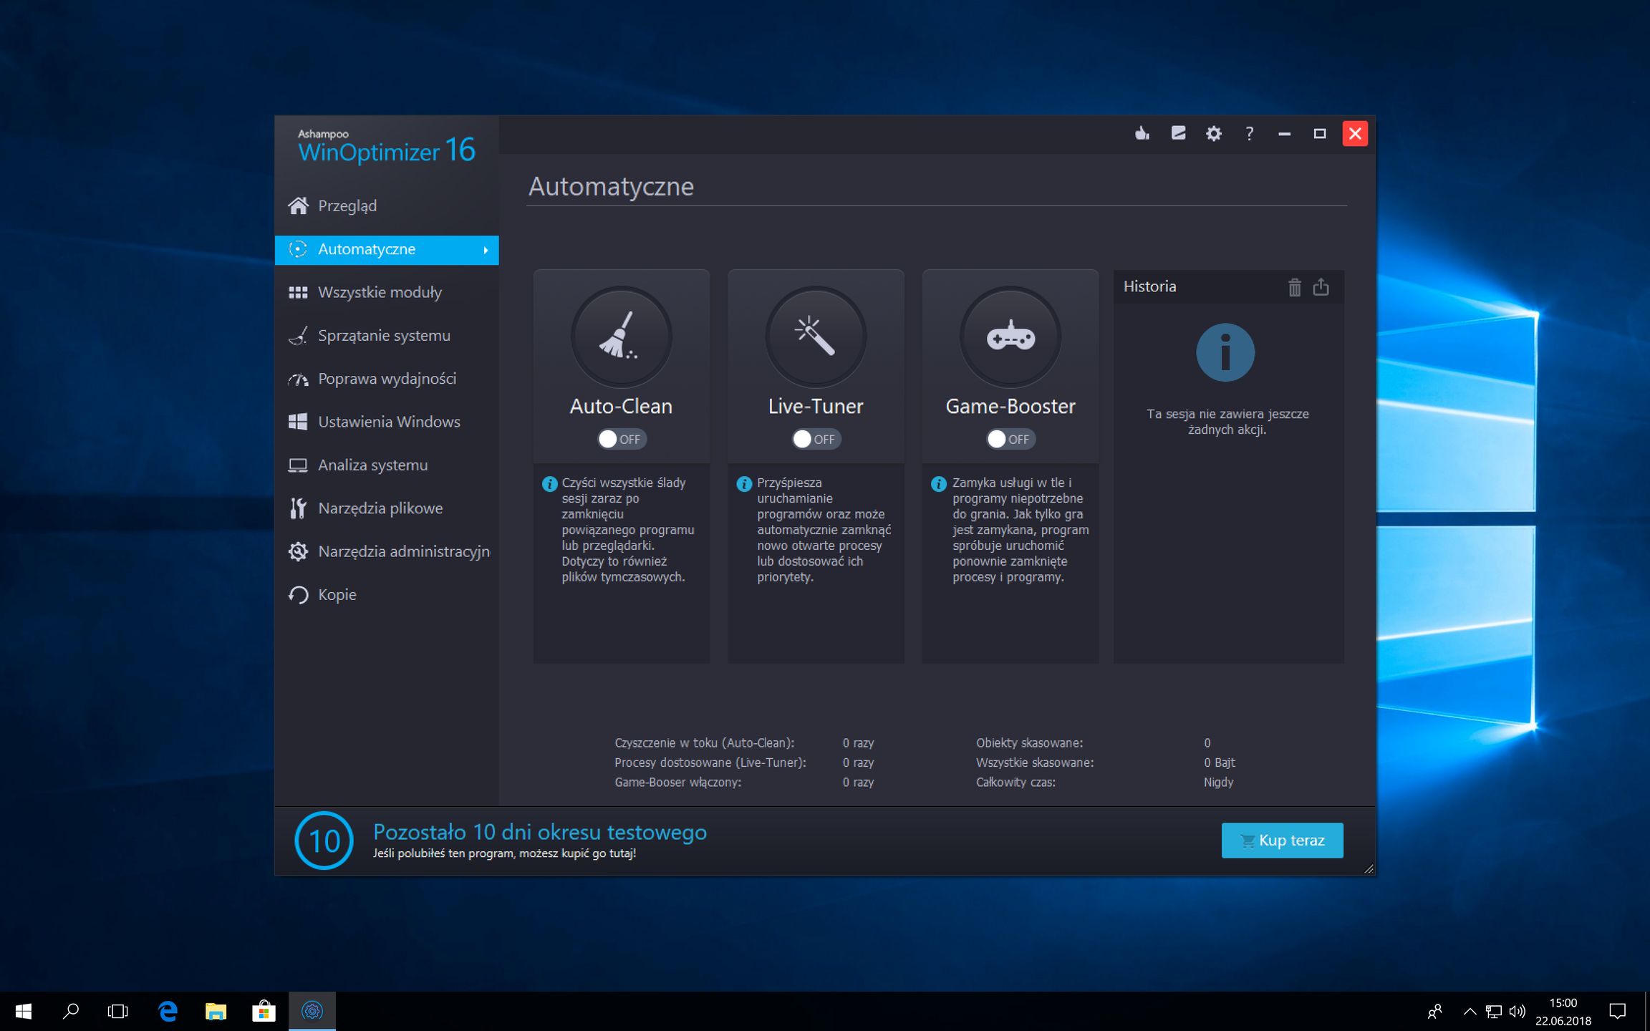This screenshot has height=1031, width=1650.
Task: Show hidden system tray icons
Action: pyautogui.click(x=1470, y=1011)
